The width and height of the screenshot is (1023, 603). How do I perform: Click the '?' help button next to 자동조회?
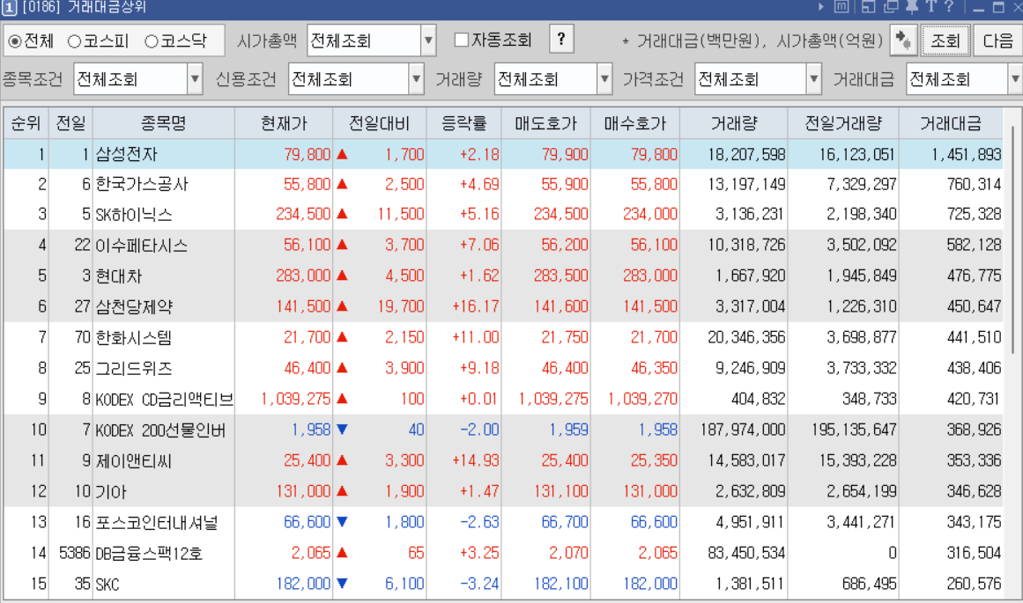561,40
